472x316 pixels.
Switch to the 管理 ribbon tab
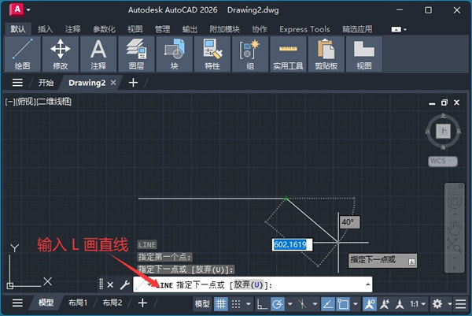point(162,29)
